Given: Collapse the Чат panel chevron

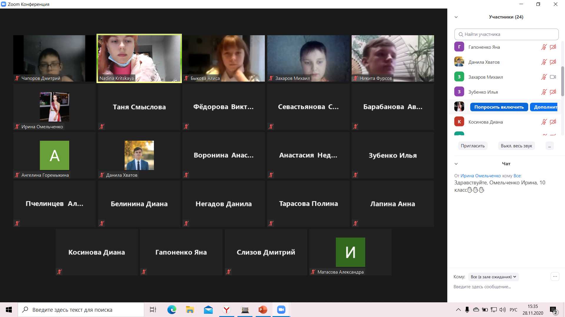Looking at the screenshot, I should point(456,164).
